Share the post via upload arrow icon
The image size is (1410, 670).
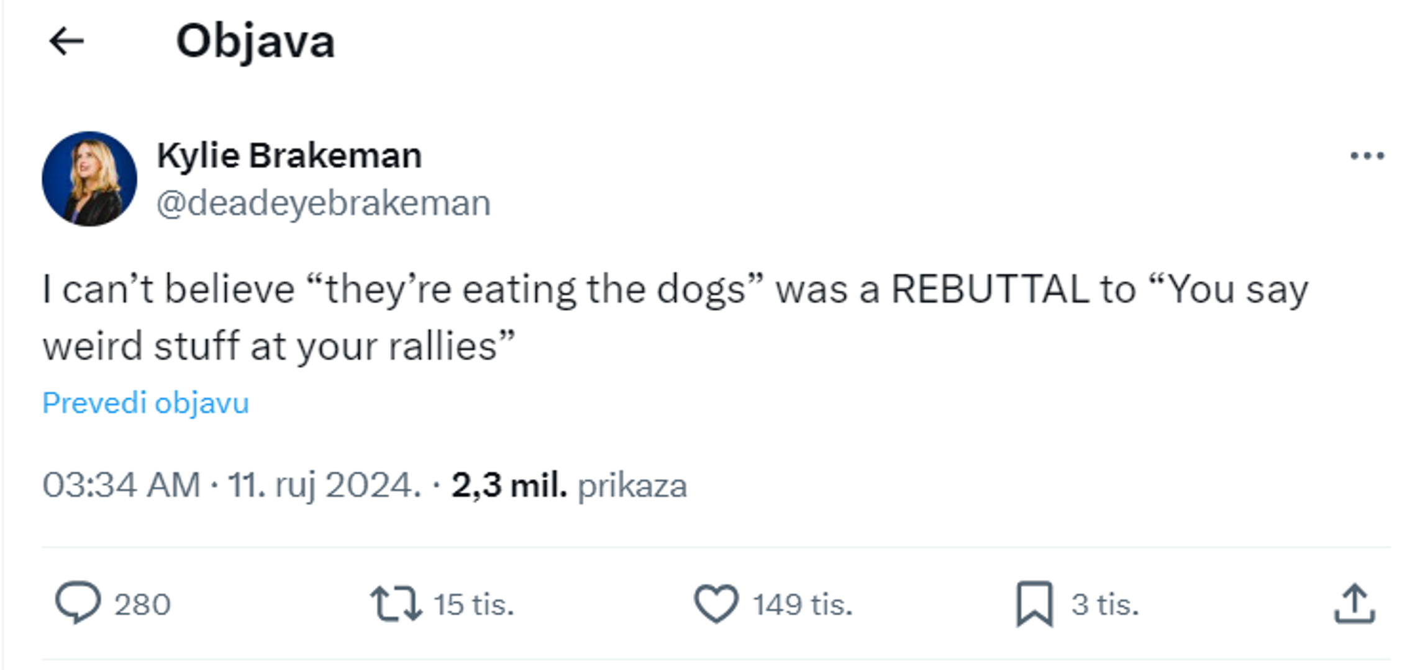1354,604
